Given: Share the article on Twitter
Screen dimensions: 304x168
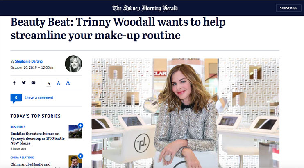Looking at the screenshot, I should pos(24,83).
